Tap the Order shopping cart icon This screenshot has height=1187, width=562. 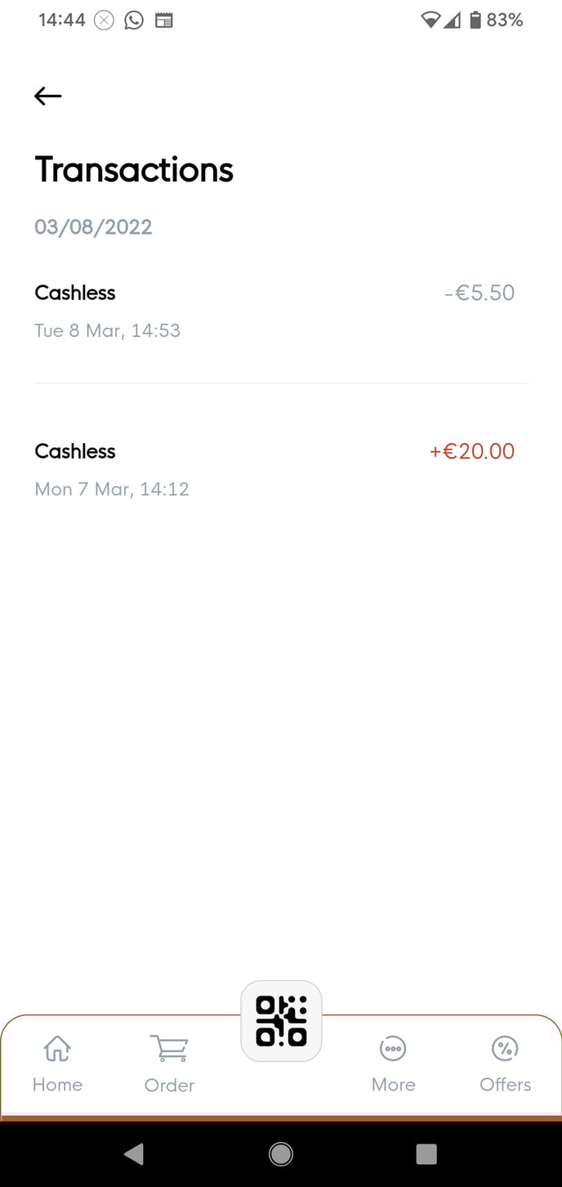[x=169, y=1048]
